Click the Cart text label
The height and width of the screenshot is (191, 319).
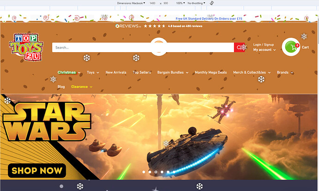coord(305,47)
